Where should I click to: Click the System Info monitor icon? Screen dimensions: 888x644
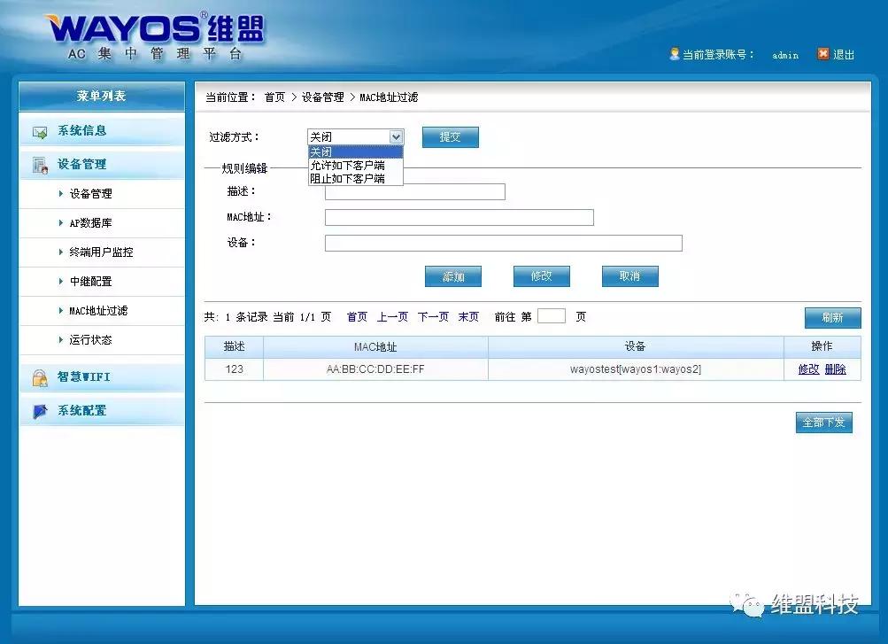40,132
